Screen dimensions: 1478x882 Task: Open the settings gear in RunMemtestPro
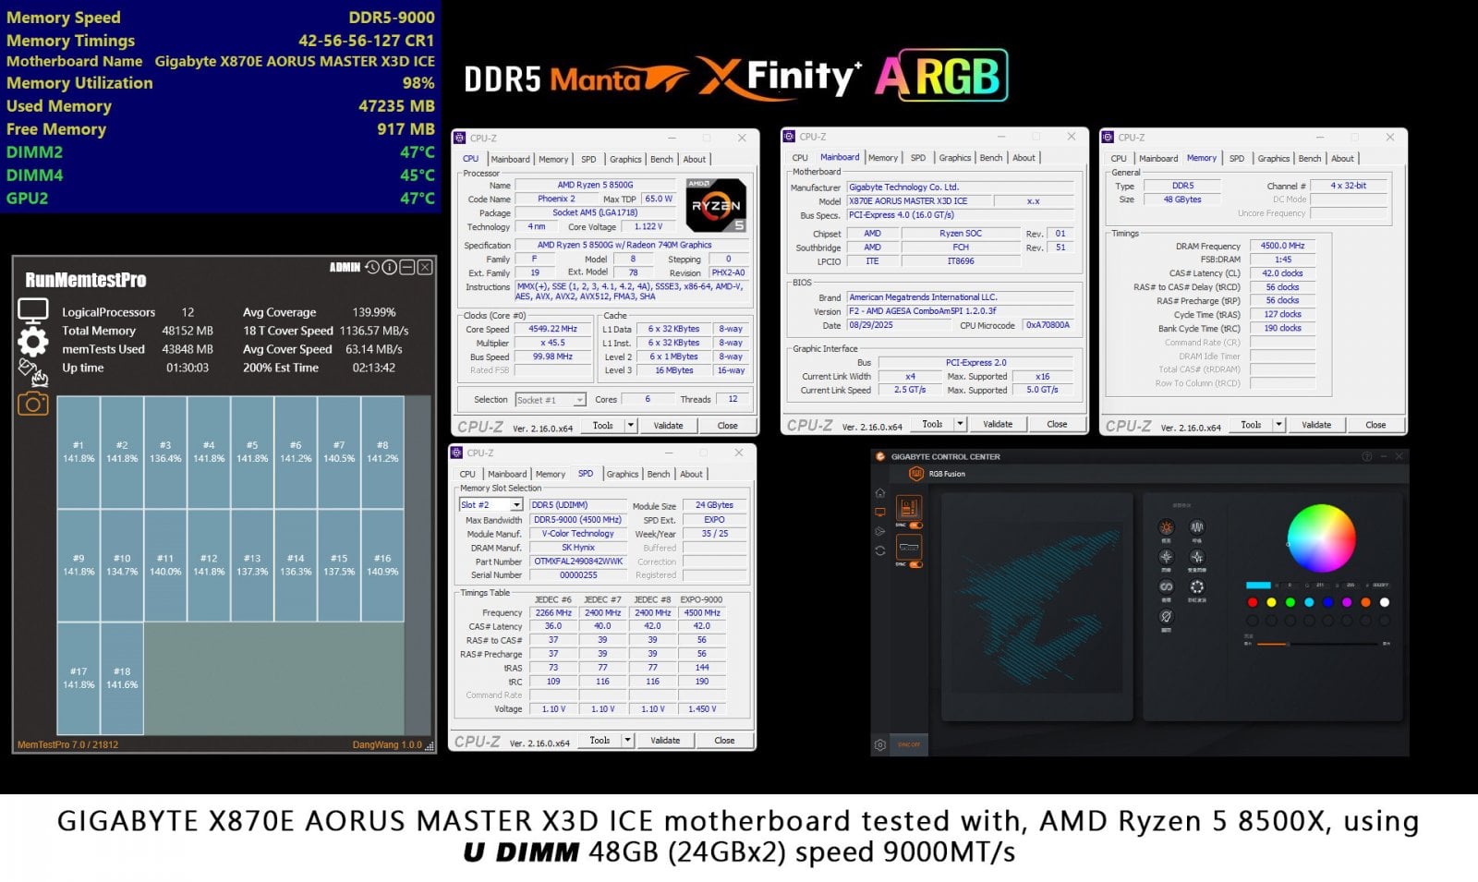click(x=33, y=342)
